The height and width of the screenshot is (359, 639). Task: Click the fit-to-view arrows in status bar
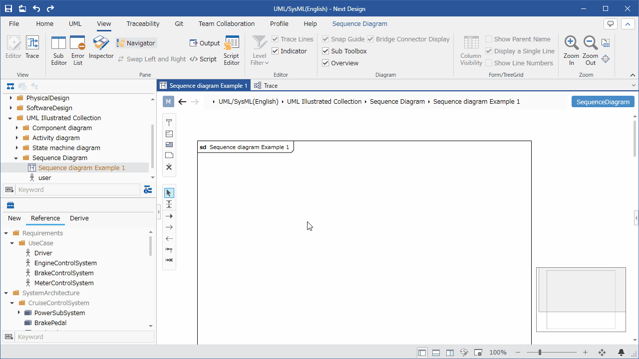point(602,353)
